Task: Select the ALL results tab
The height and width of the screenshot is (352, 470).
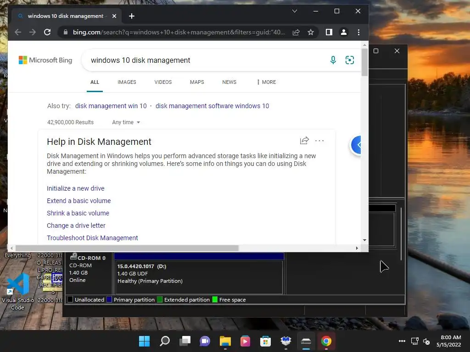Action: (95, 82)
